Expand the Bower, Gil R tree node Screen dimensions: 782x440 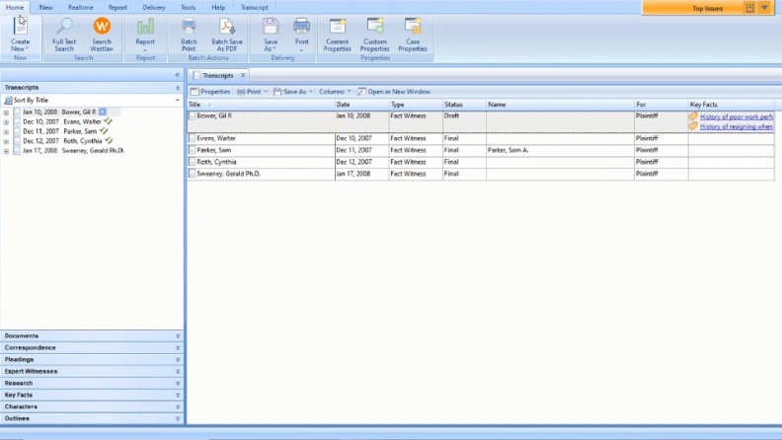[6, 112]
